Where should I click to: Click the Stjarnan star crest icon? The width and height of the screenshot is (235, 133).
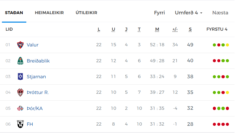coord(20,77)
